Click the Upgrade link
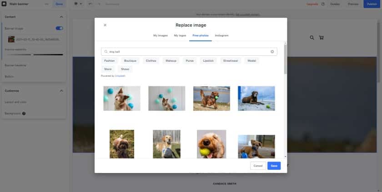This screenshot has height=192, width=382. (x=312, y=4)
